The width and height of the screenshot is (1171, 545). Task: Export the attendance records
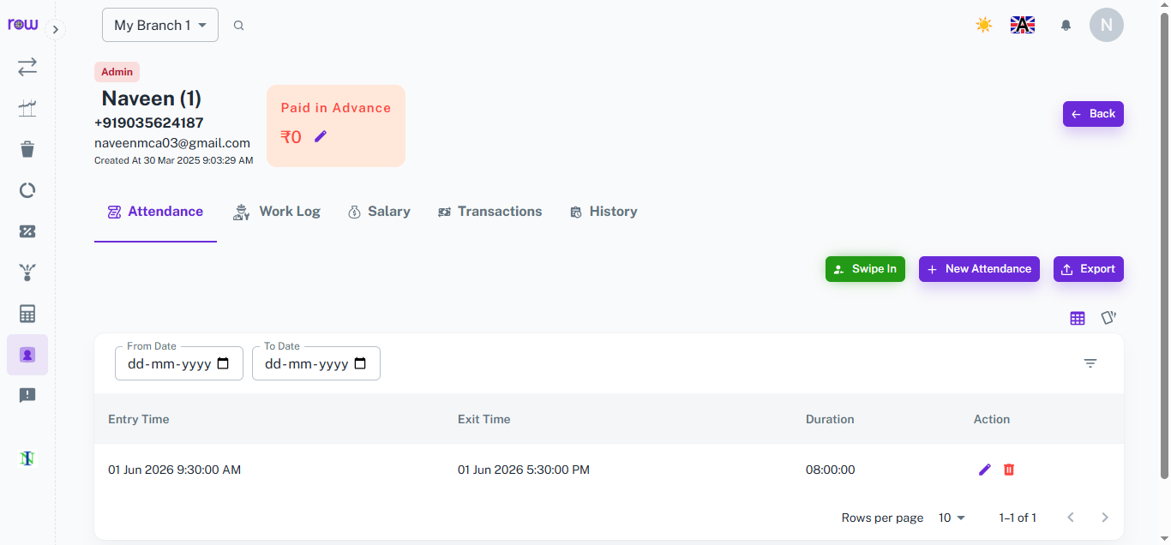coord(1089,269)
